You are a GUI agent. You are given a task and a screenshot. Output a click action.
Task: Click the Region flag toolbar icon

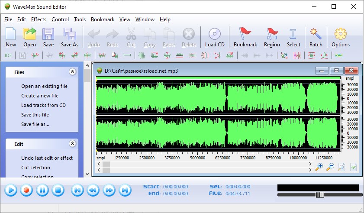272,34
